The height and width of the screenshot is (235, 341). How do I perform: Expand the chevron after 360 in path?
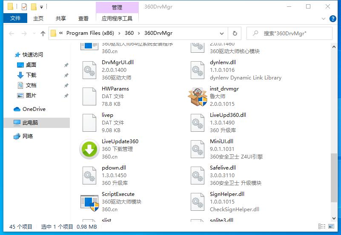pos(139,33)
